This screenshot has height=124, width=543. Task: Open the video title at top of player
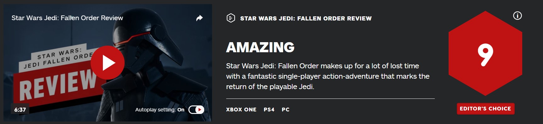tap(67, 18)
